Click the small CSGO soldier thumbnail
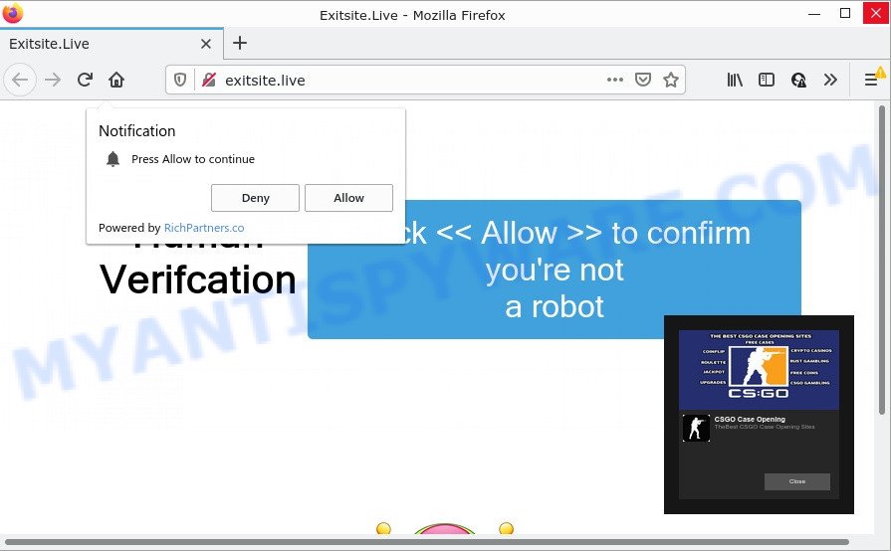The image size is (891, 551). click(x=696, y=428)
